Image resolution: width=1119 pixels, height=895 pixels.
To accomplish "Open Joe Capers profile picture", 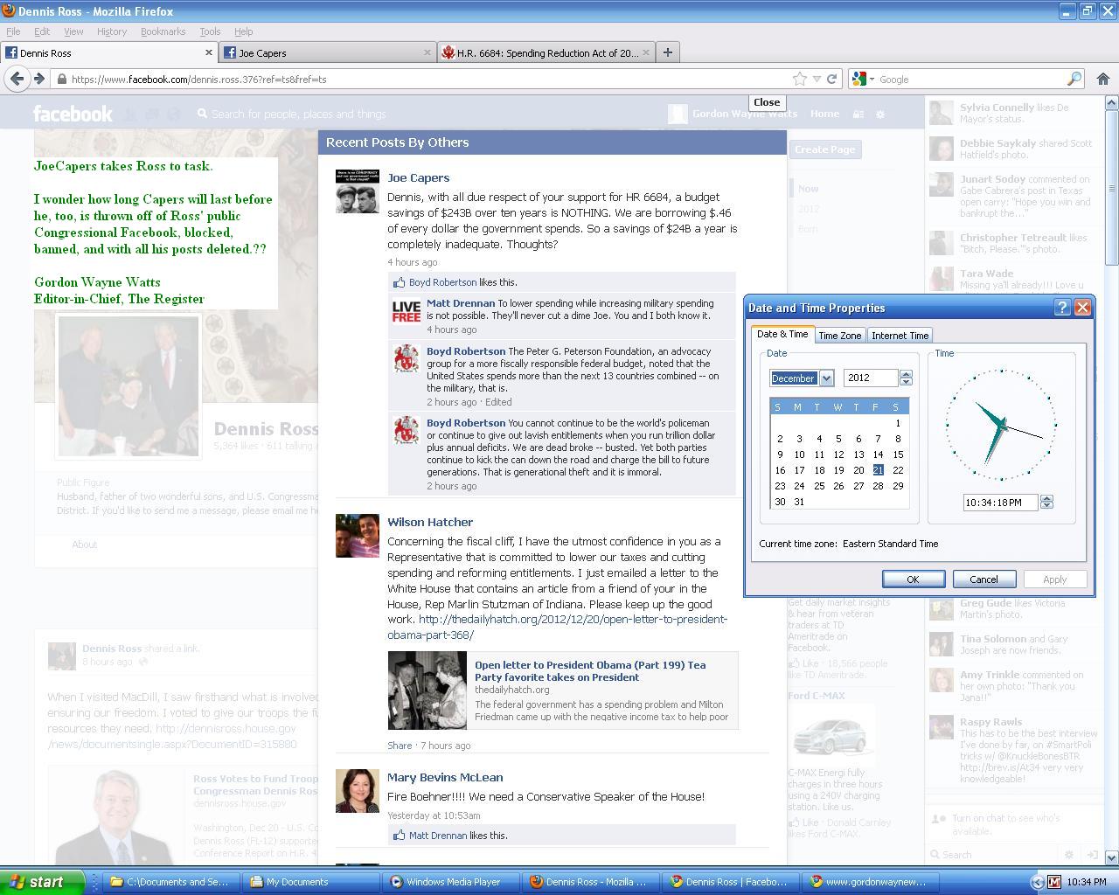I will click(358, 191).
